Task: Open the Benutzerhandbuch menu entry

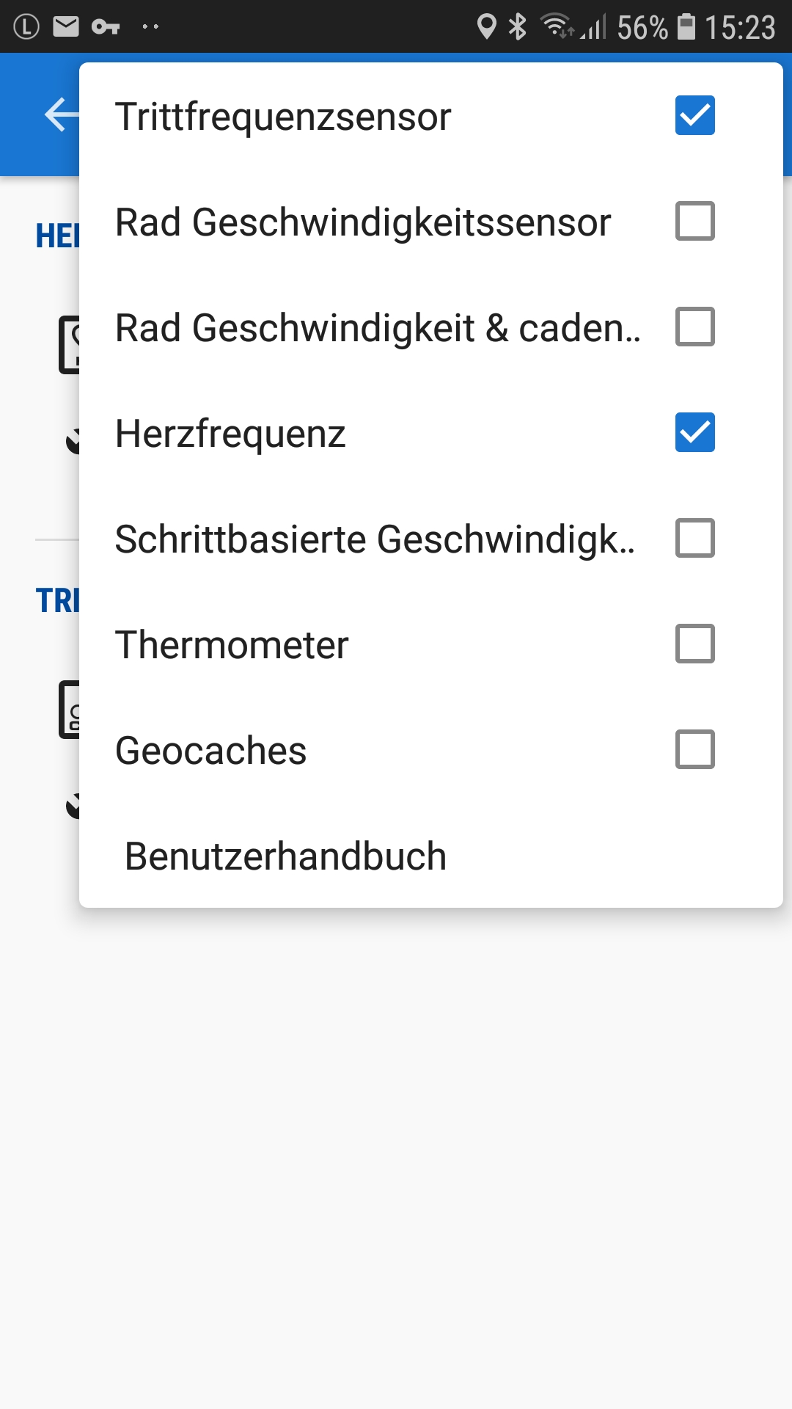Action: [x=286, y=856]
